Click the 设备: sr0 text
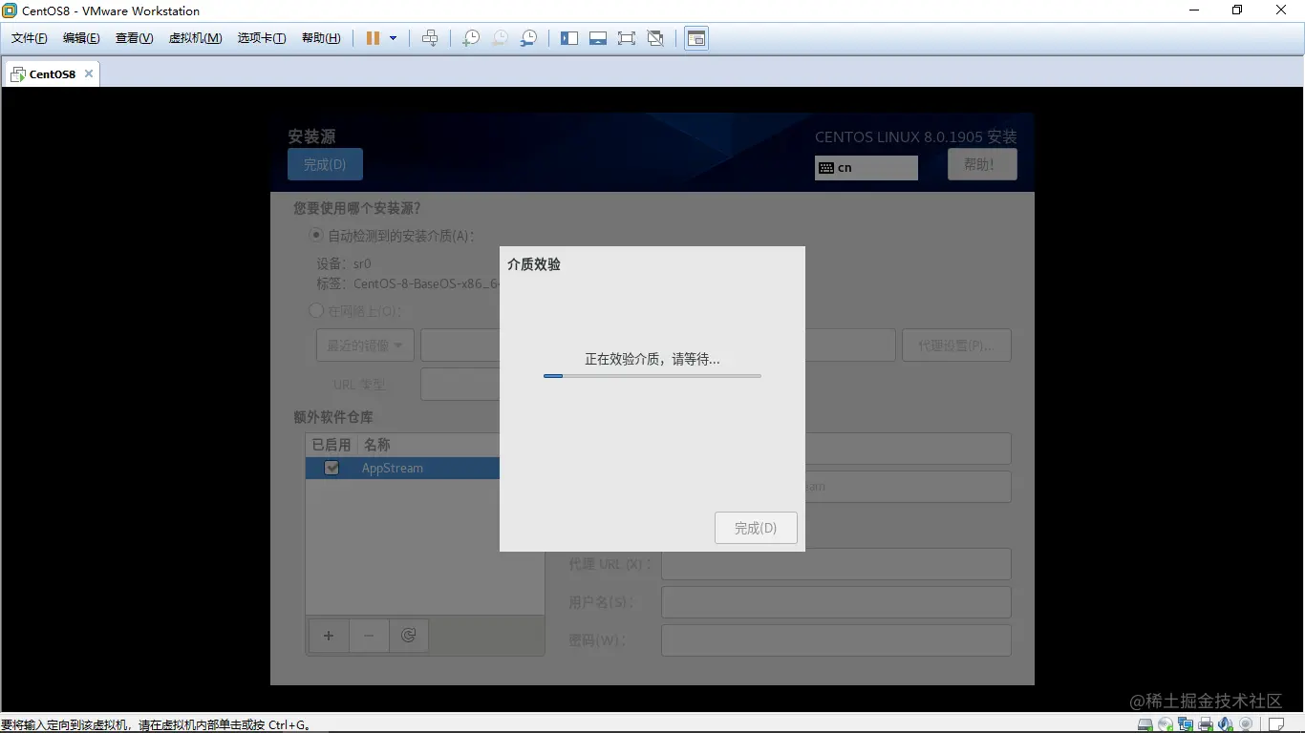 (x=344, y=263)
